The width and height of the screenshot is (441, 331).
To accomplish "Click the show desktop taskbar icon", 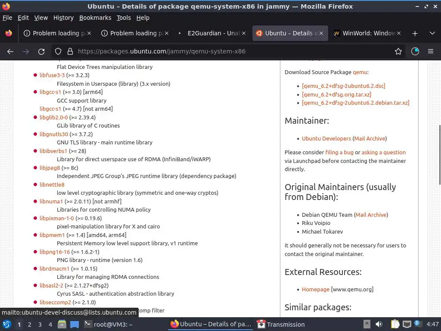I will pos(75,325).
